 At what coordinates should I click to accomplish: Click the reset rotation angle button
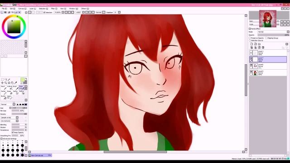click(x=93, y=12)
